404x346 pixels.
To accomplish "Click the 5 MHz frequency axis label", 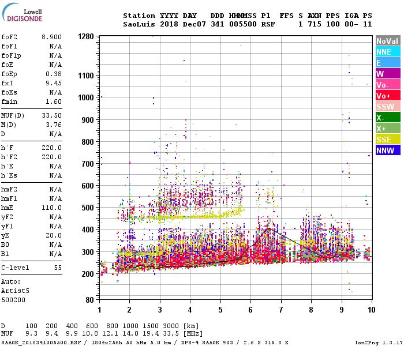I will coord(220,310).
